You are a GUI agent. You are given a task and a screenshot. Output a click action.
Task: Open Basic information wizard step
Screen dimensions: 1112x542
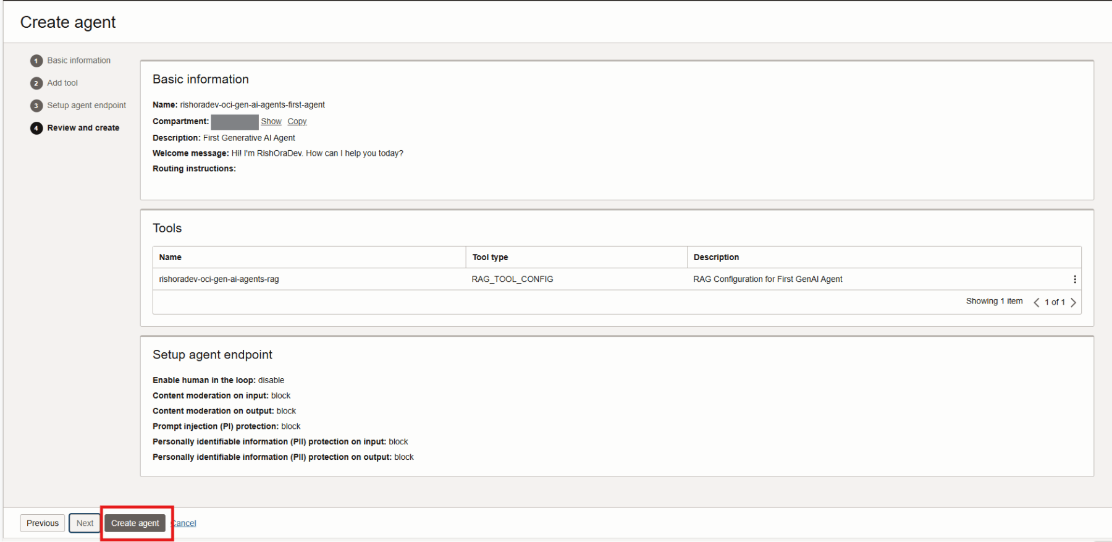tap(78, 61)
